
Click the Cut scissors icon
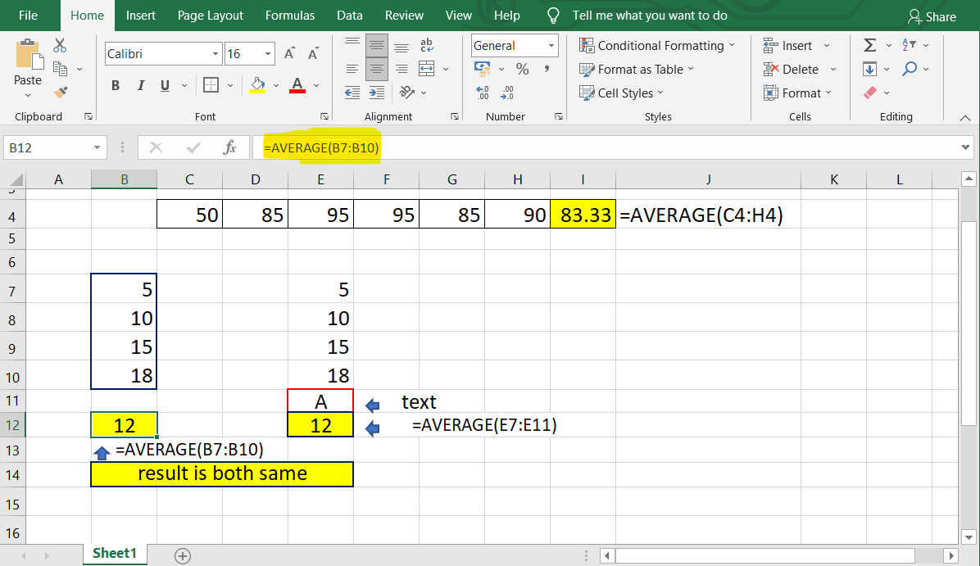click(x=61, y=46)
